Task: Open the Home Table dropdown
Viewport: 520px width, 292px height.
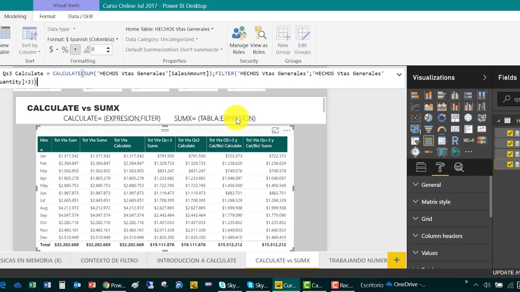Action: 169,29
